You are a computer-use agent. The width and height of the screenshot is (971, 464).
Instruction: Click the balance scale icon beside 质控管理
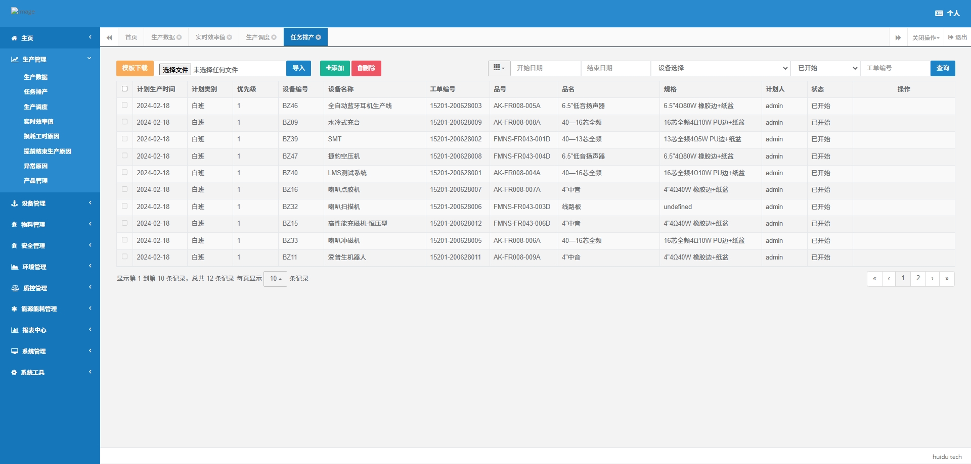point(15,288)
